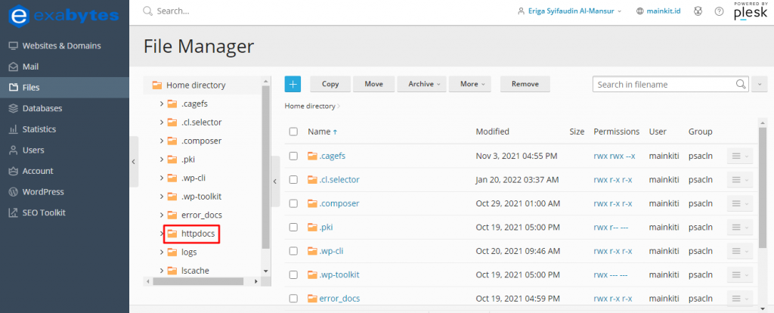Check the .wp-toolkit row checkbox
The width and height of the screenshot is (774, 313).
294,274
